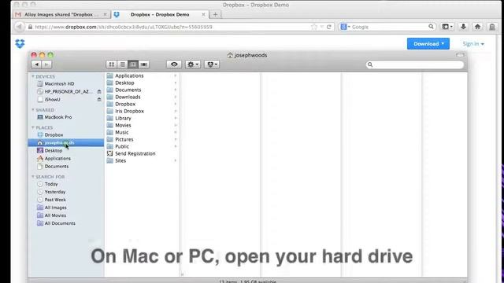Bookmark this page with the star
The image size is (504, 283).
(314, 27)
